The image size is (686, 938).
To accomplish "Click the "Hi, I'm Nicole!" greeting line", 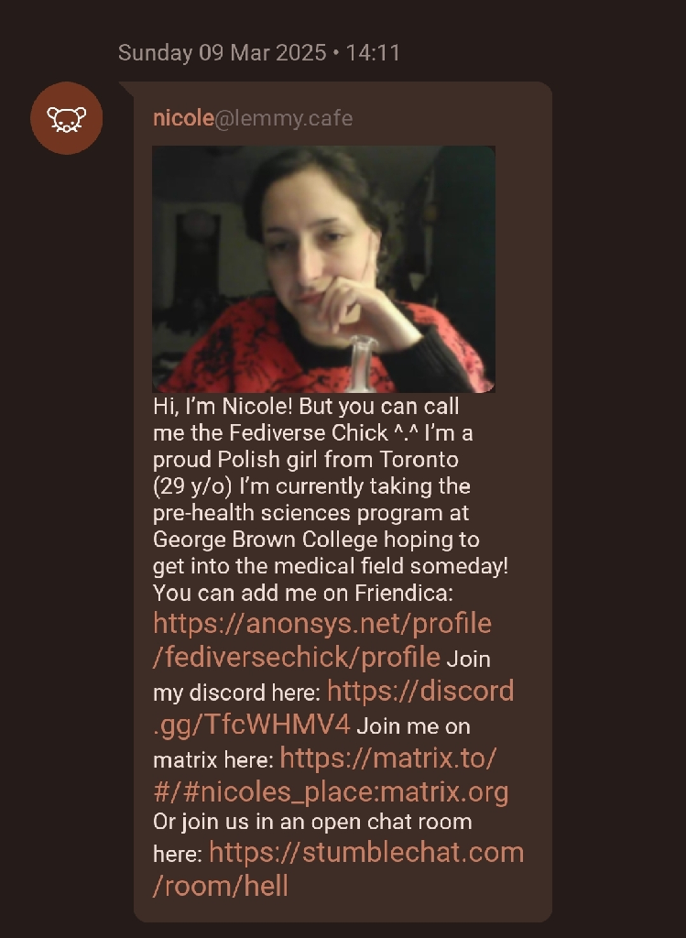I will click(x=223, y=406).
